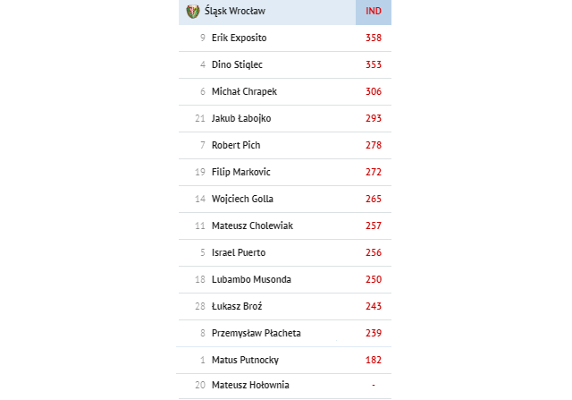Select the Dino Stiglec row
Viewport: 572px width, 400px height.
coord(285,64)
